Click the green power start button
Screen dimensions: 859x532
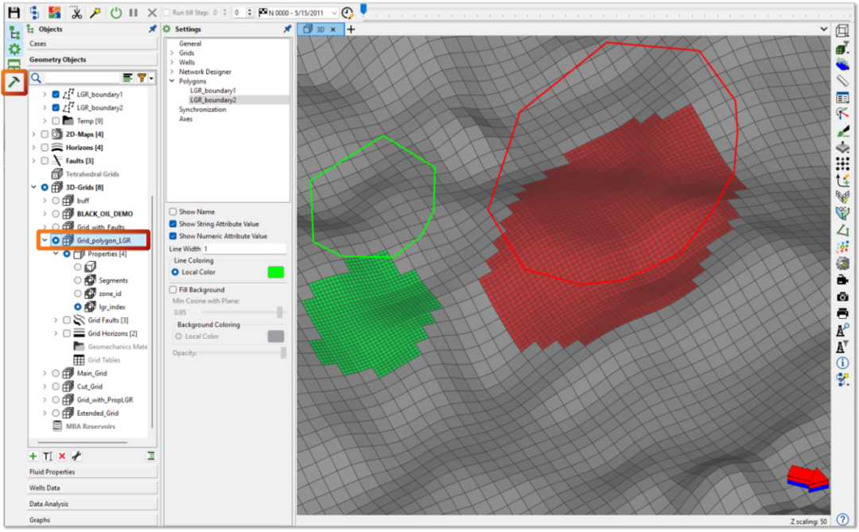click(x=116, y=12)
